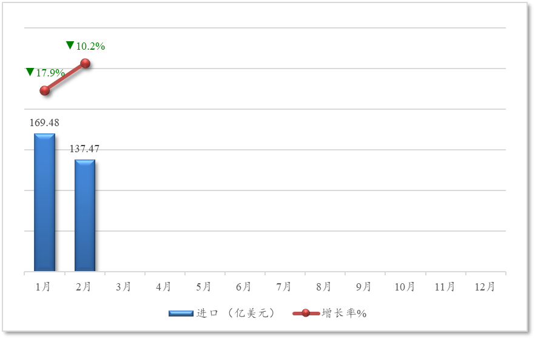535x339 pixels.
Task: Click the 3月 axis label
Action: click(x=124, y=287)
